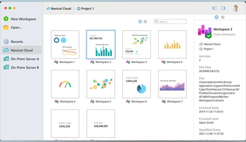Select the Workspace 7 area chart thumbnail
Screen dimensions: 246x142
coord(172,84)
